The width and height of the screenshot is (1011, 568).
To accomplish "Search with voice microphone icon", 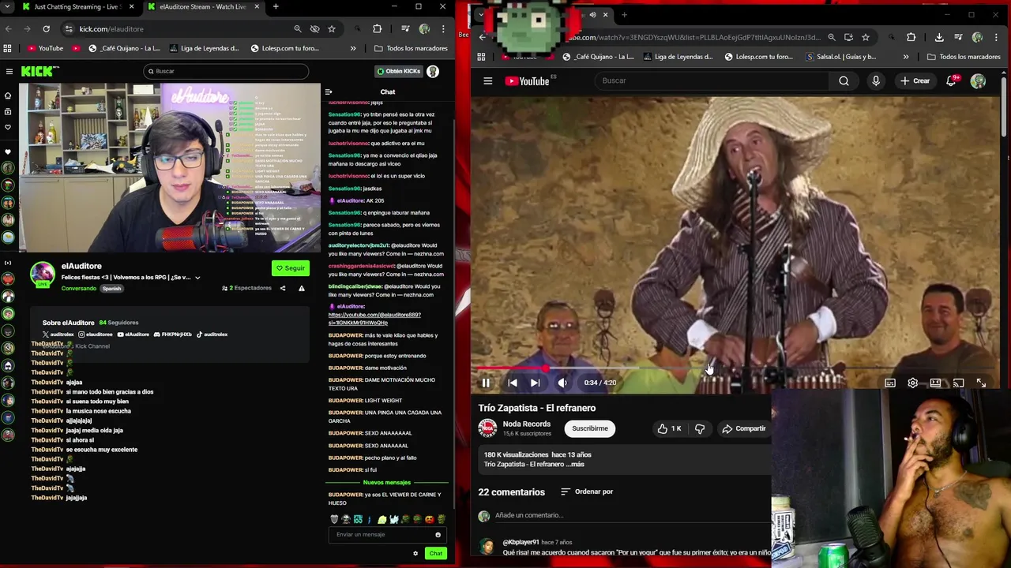I will point(876,80).
